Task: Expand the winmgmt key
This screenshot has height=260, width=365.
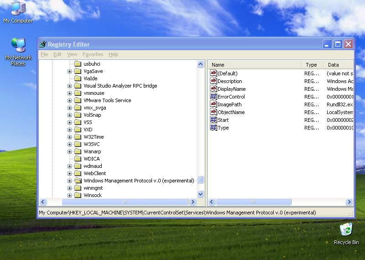Action: tap(69, 188)
